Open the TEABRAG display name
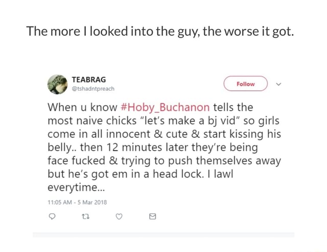327x252 pixels. [89, 80]
